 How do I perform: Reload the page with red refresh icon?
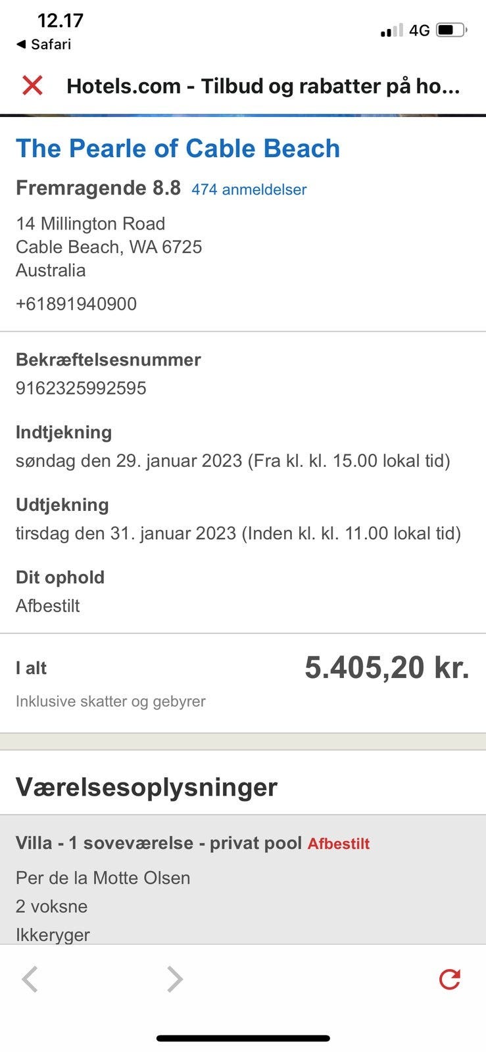[x=450, y=979]
